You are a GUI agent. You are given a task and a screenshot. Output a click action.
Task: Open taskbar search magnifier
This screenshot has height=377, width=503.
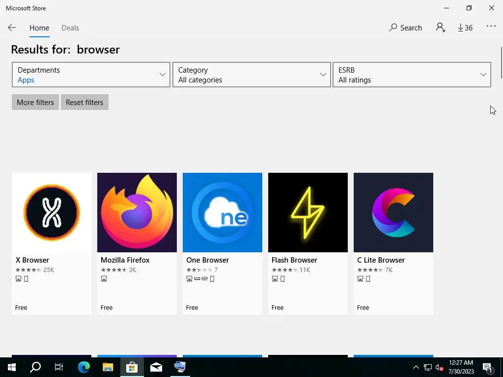coord(35,367)
